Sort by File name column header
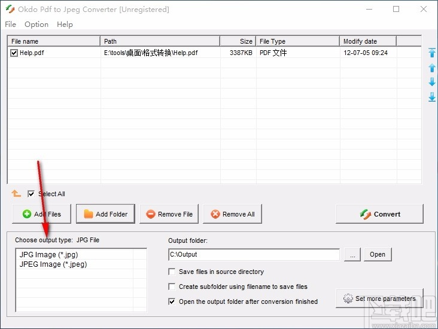 [54, 41]
